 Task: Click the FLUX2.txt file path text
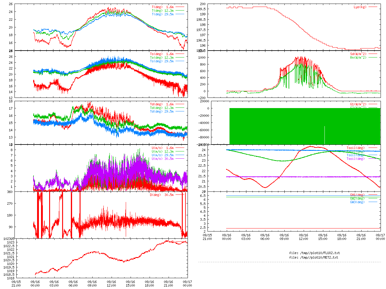coord(315,253)
